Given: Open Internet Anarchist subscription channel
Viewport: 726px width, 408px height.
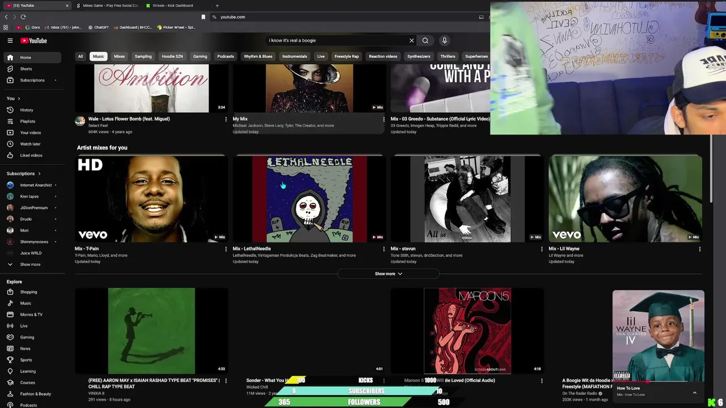Looking at the screenshot, I should tap(33, 185).
